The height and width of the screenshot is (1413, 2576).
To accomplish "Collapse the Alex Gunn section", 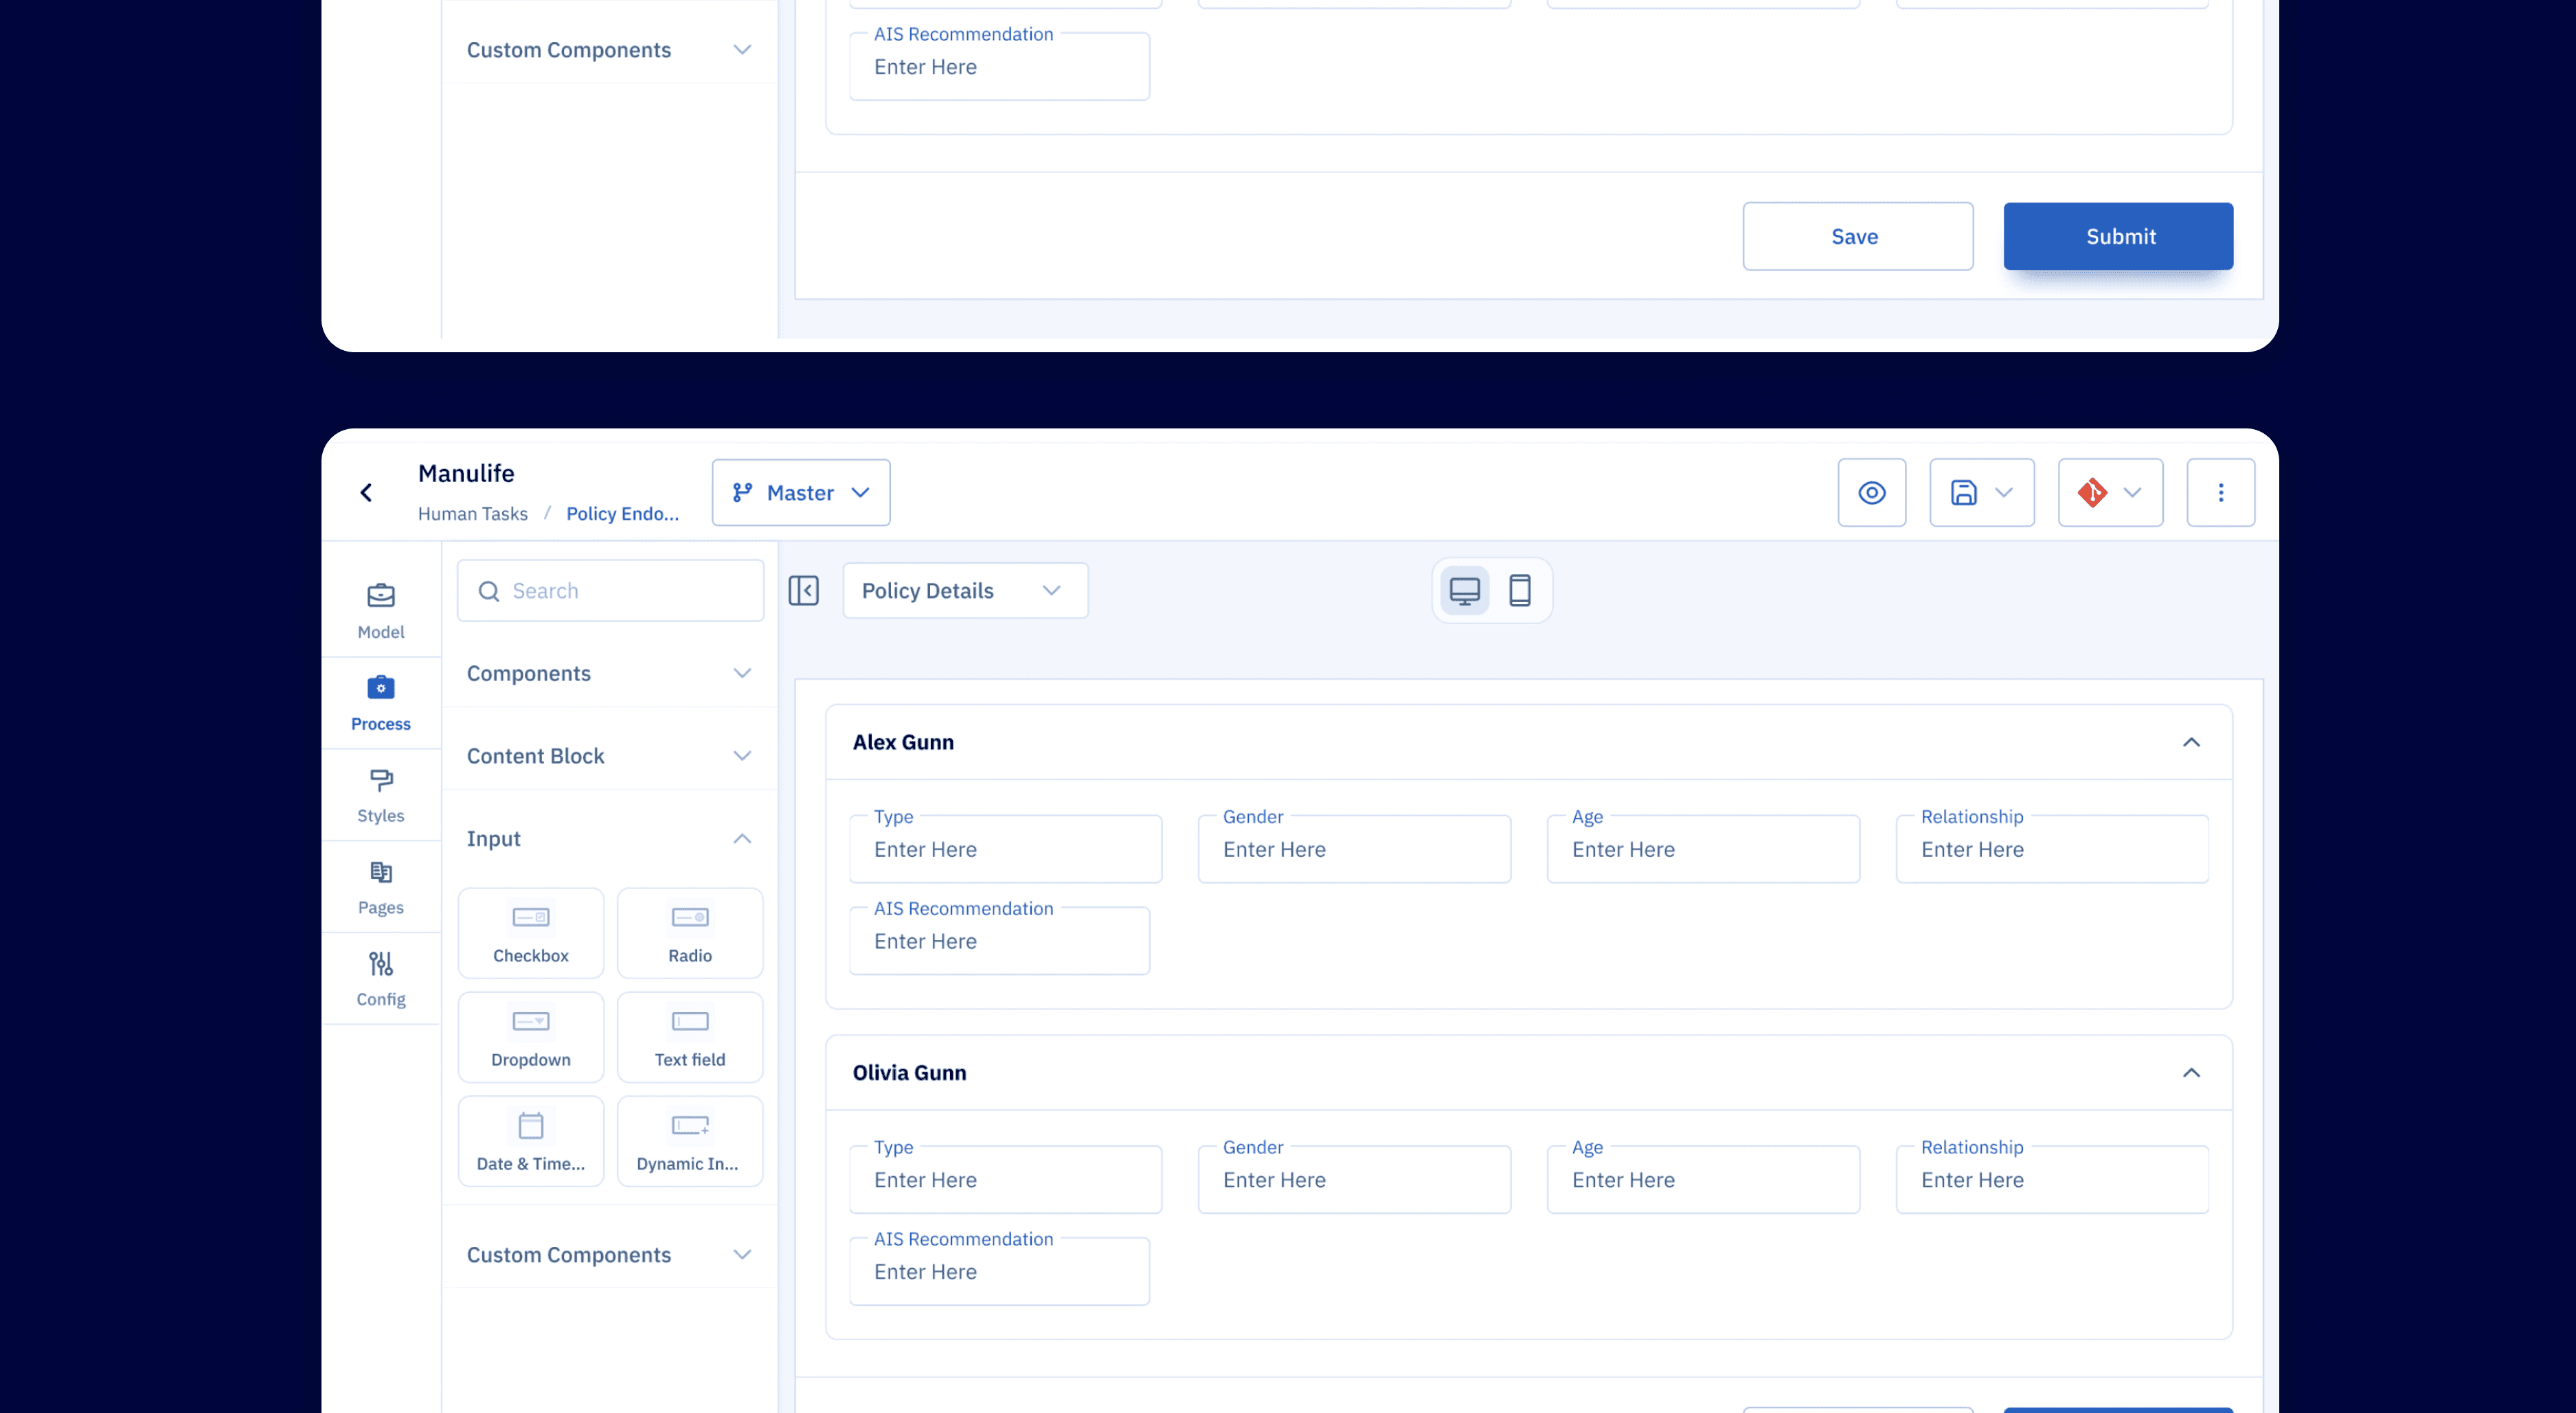I will 2190,742.
